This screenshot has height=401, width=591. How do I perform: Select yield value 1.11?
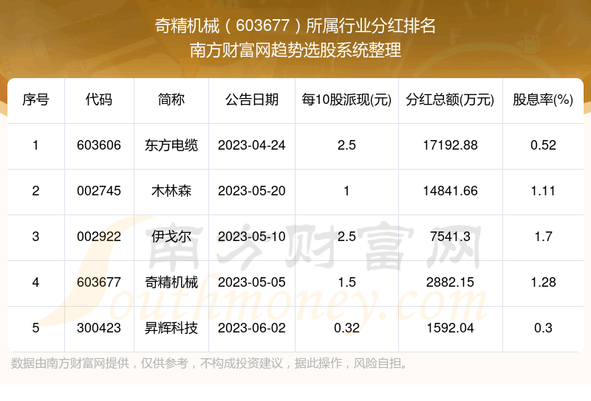[543, 191]
